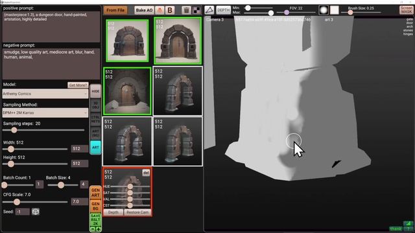Click the Batch Count value field
This screenshot has width=415, height=233.
tap(40, 184)
